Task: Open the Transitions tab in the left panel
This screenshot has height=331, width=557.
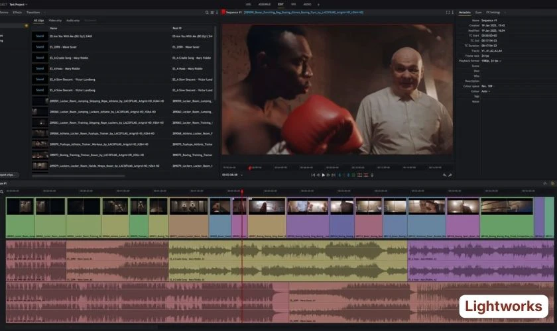Action: click(33, 13)
